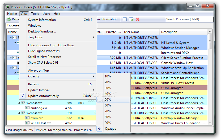Click the find window toolbar icon
Image resolution: width=221 pixels, height=140 pixels.
[125, 19]
